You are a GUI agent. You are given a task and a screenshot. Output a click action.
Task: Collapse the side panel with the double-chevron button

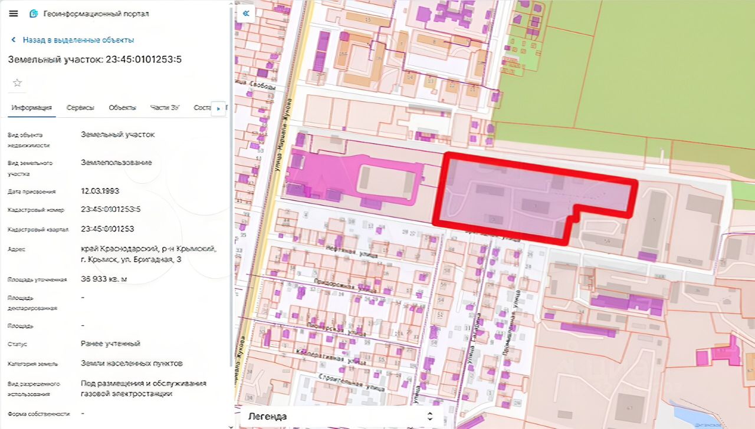[x=246, y=14]
